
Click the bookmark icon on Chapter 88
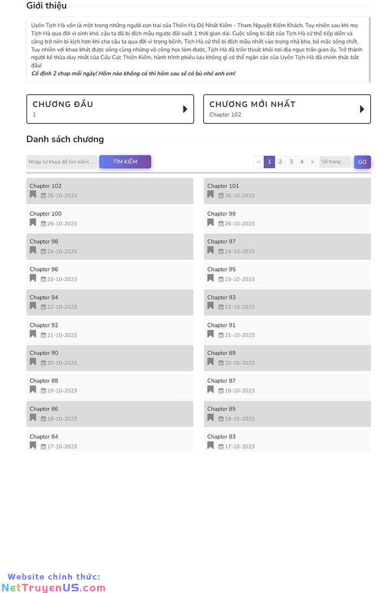[x=33, y=389]
